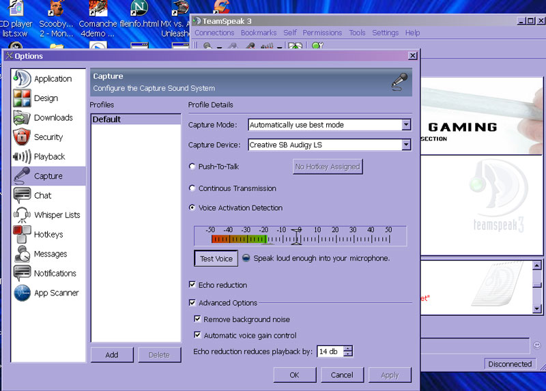This screenshot has height=391, width=546.
Task: Open the TeamSpeak toolbar sound-profile dropdown arrow
Action: (x=280, y=46)
